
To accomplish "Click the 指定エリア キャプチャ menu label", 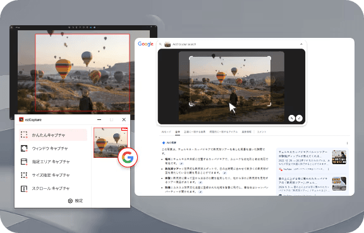I will 51,162.
